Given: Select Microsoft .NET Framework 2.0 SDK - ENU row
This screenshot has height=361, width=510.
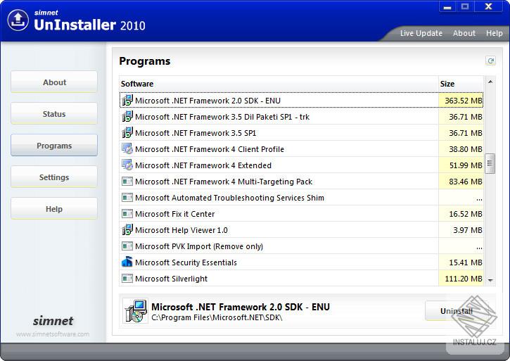Looking at the screenshot, I should [x=301, y=100].
